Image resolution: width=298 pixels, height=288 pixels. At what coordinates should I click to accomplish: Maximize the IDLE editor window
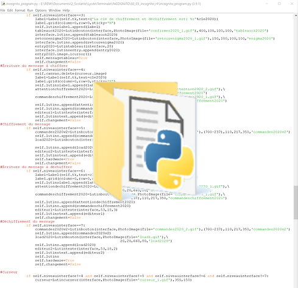[279, 4]
